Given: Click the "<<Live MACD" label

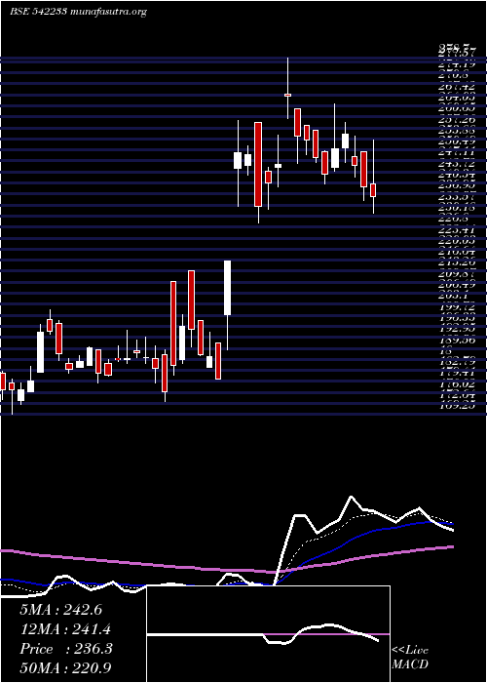Looking at the screenshot, I should (410, 658).
